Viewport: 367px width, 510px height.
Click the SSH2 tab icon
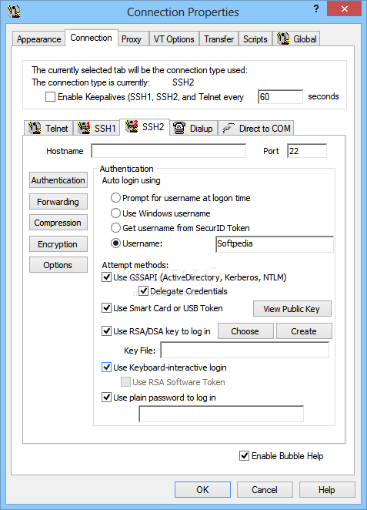(132, 126)
